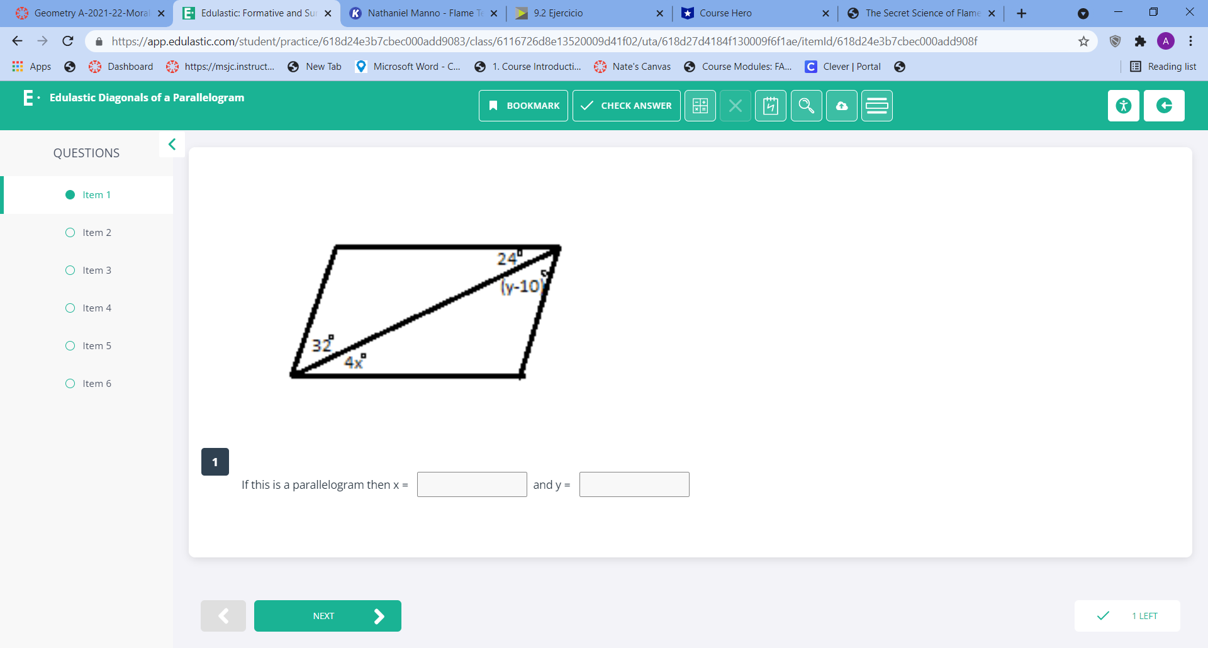Upload and save your work via cloud icon
This screenshot has height=648, width=1208.
841,106
